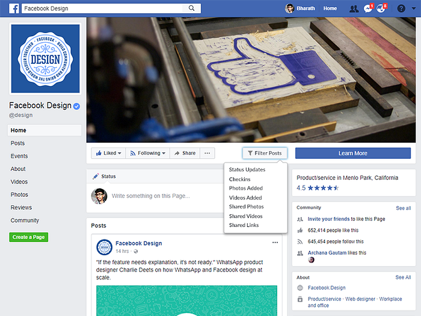Viewport: 421px width, 316px height.
Task: Click the invite friends people icon
Action: click(x=300, y=219)
